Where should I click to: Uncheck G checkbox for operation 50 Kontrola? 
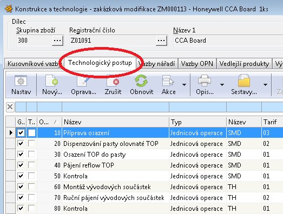click(x=21, y=176)
